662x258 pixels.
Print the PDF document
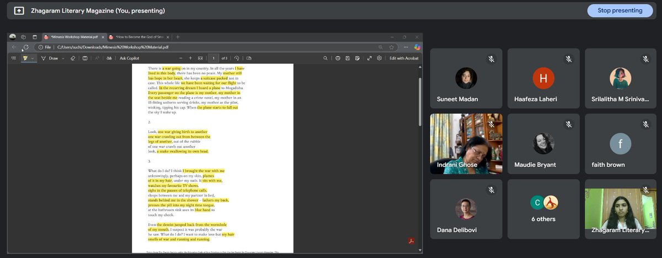coord(338,58)
